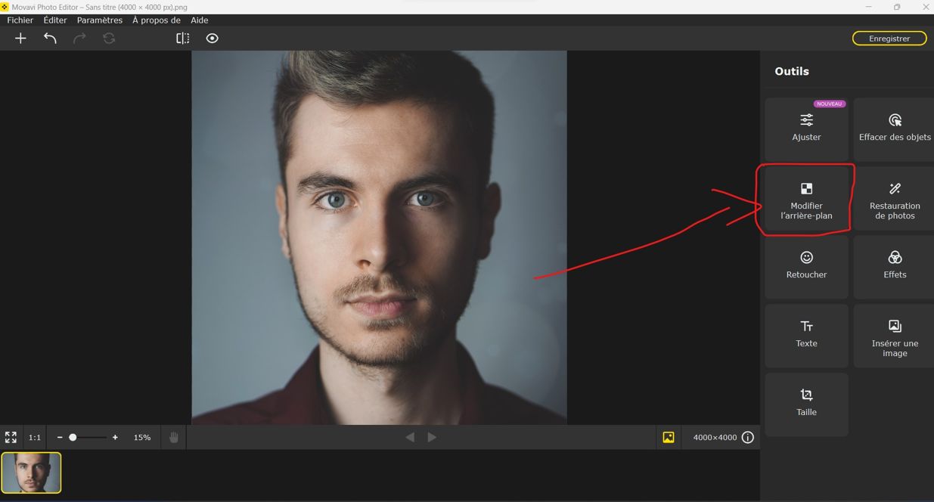
Task: Open the Effets tool
Action: coord(895,267)
